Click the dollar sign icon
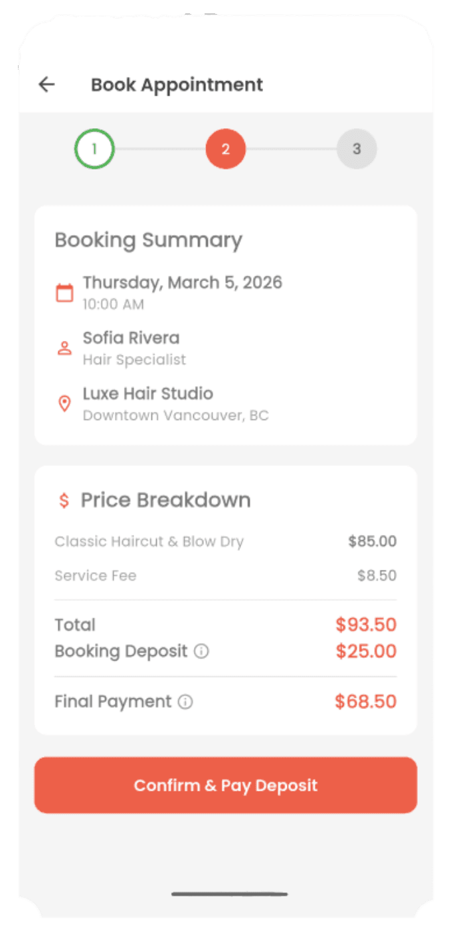Screen dimensions: 455x927 coord(64,500)
